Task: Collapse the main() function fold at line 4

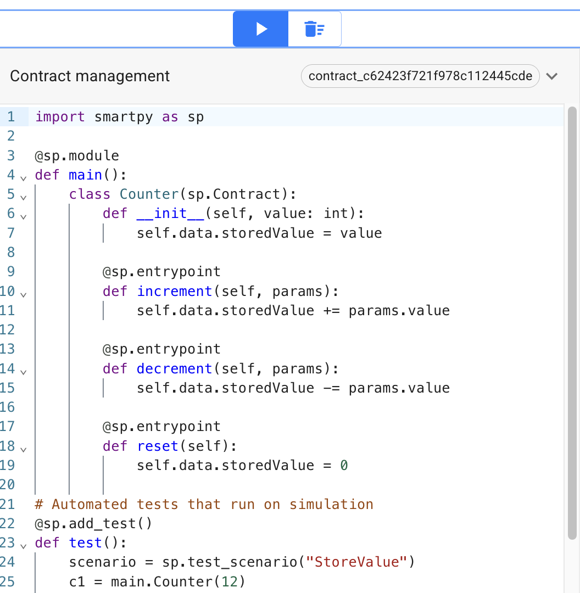Action: pos(24,178)
